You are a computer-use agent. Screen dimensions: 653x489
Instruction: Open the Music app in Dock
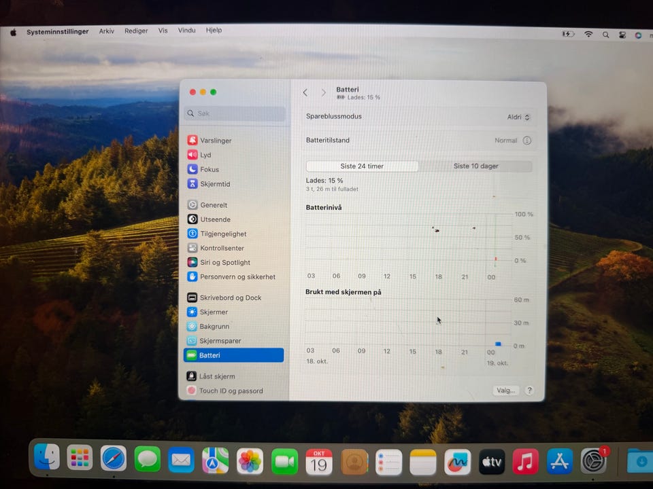(x=525, y=462)
